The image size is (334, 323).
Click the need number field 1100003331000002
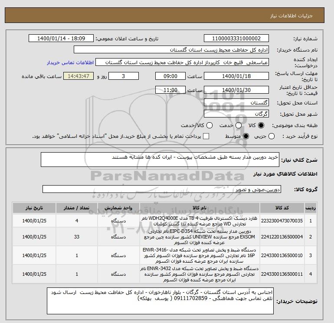236,38
